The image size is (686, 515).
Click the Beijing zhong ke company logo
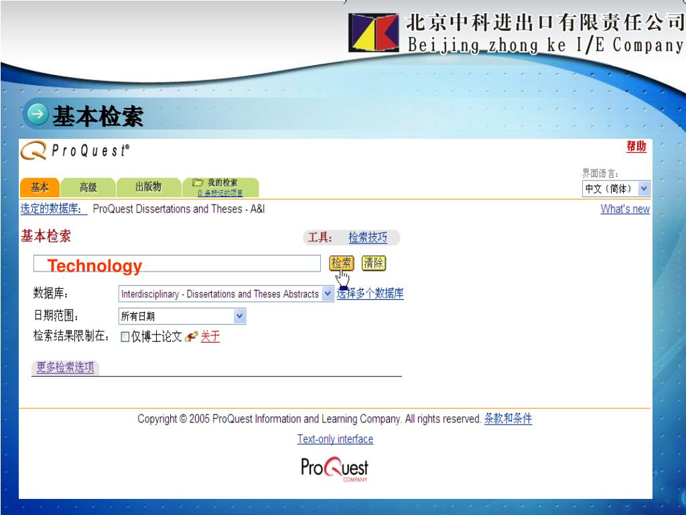pyautogui.click(x=374, y=33)
